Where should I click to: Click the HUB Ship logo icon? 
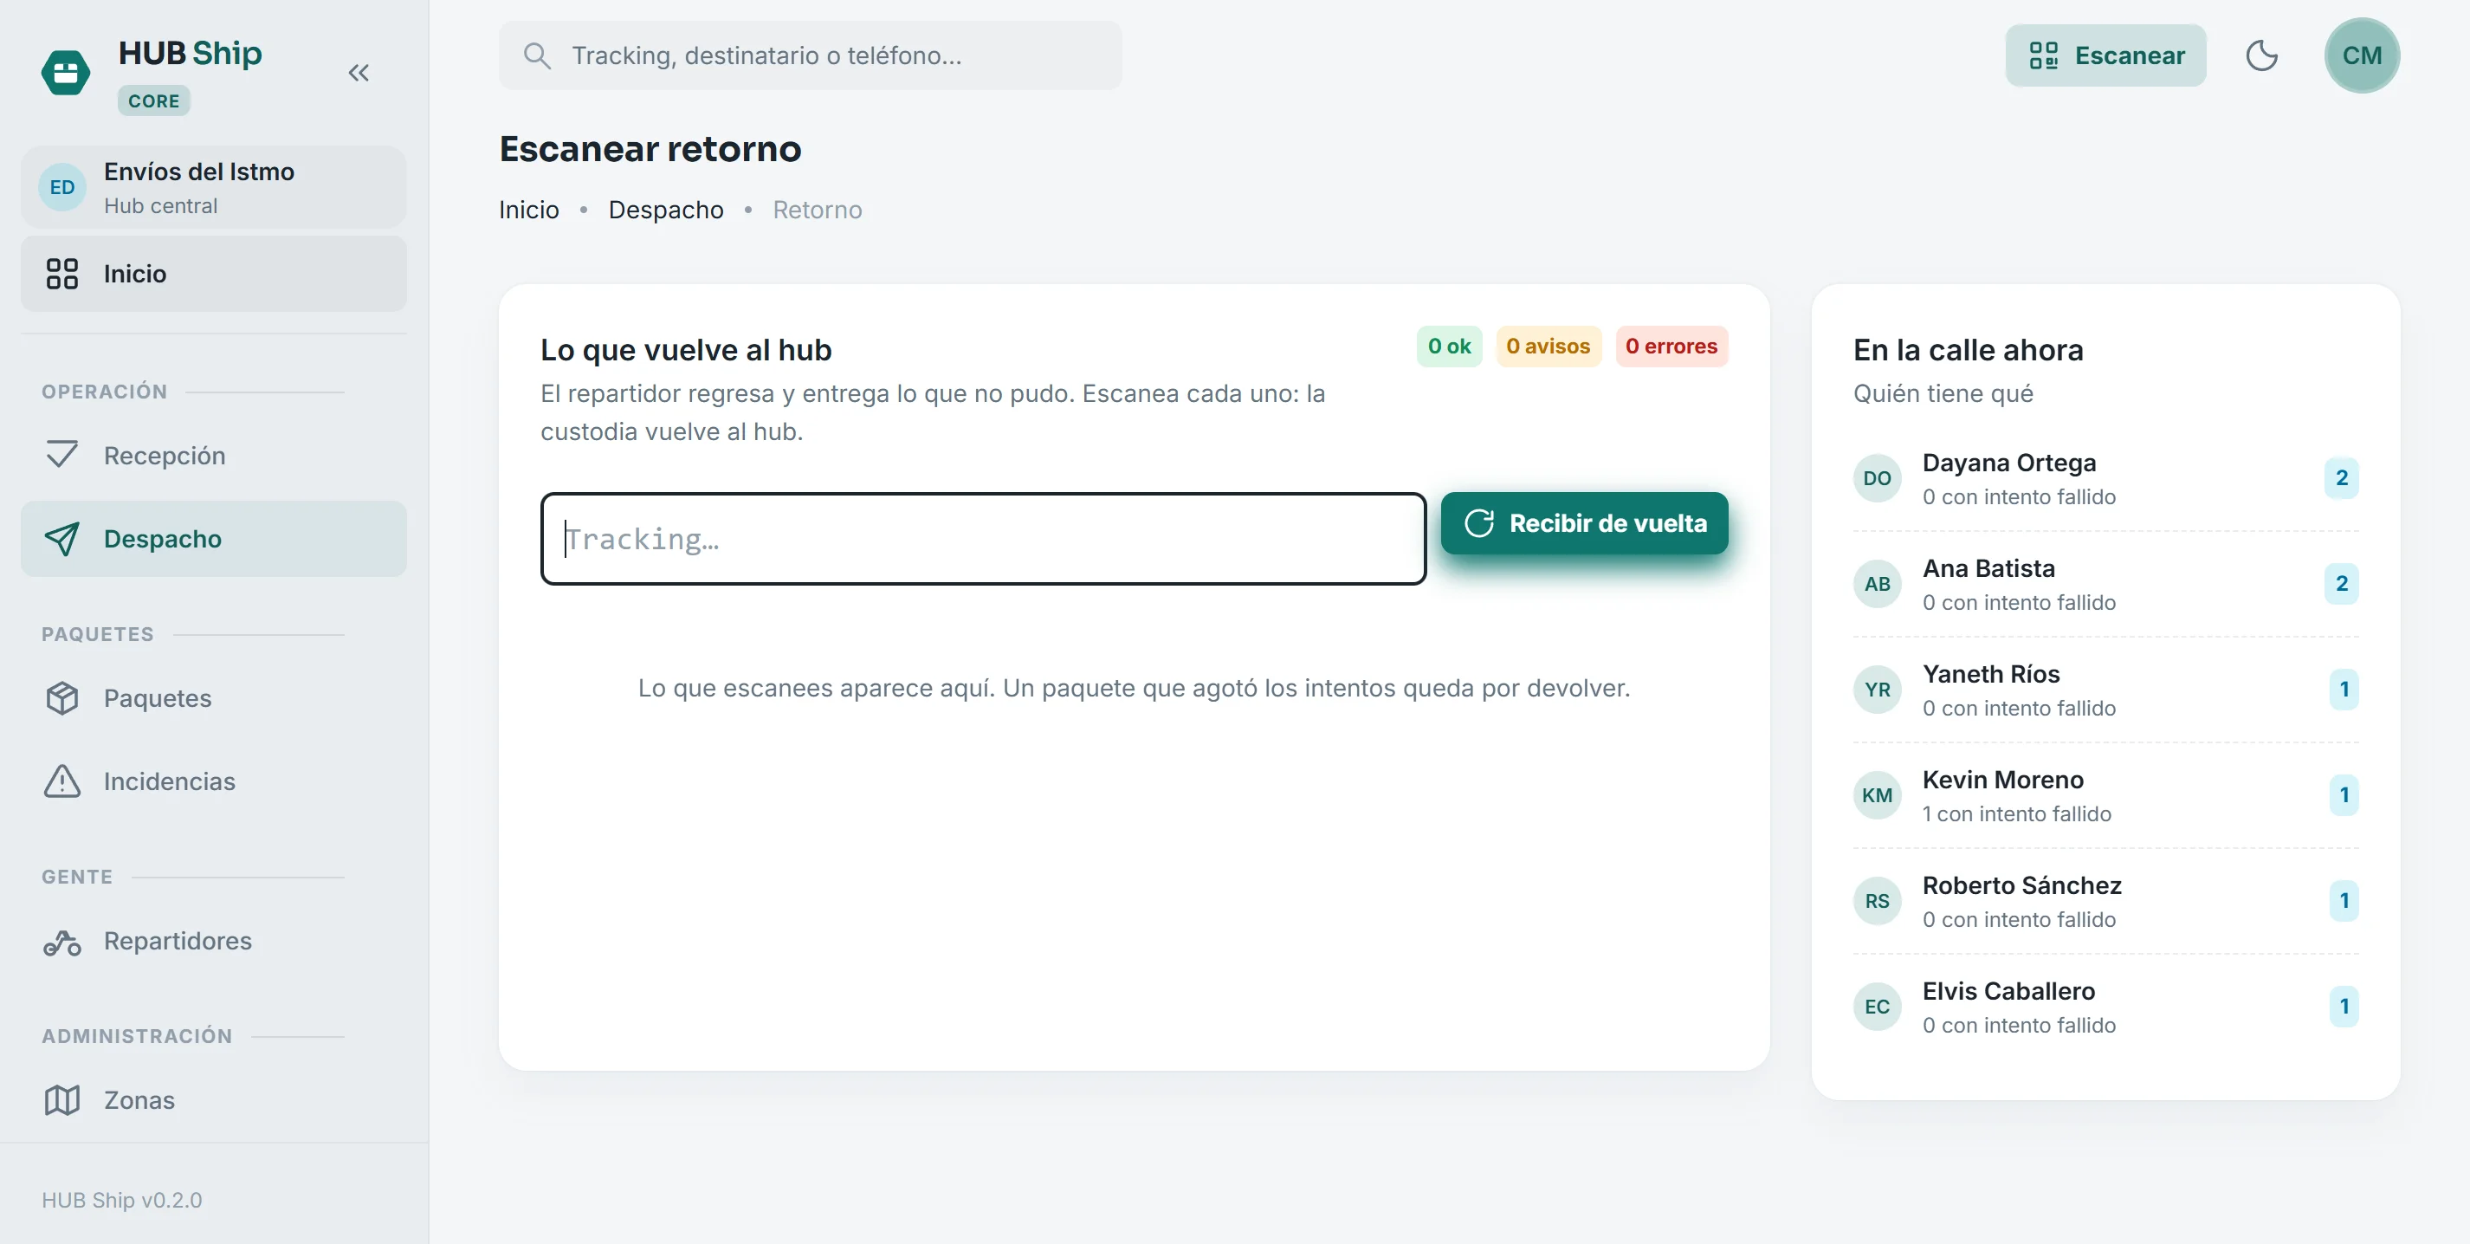pyautogui.click(x=65, y=73)
